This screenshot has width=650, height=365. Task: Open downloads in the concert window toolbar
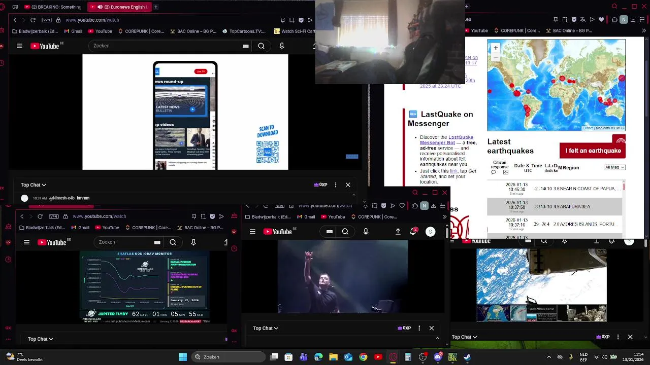pyautogui.click(x=433, y=205)
